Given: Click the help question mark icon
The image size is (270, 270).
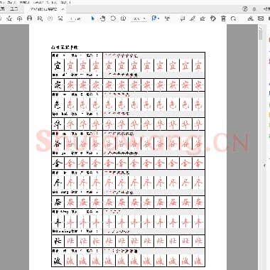Looking at the screenshot, I should (x=245, y=9).
